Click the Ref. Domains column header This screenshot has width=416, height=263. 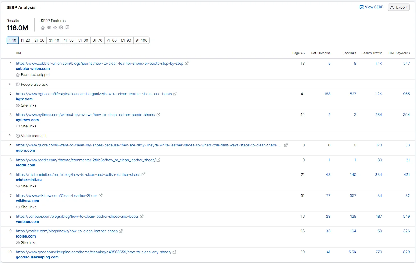click(x=321, y=53)
